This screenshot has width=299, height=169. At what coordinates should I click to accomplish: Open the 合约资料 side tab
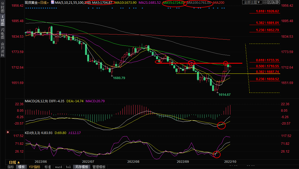2,50
